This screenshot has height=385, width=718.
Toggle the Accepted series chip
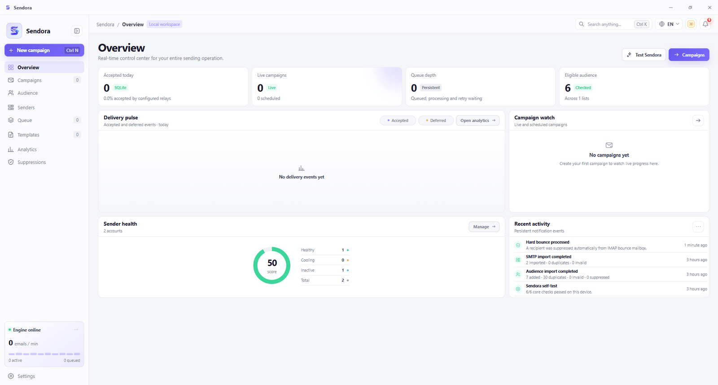coord(398,120)
